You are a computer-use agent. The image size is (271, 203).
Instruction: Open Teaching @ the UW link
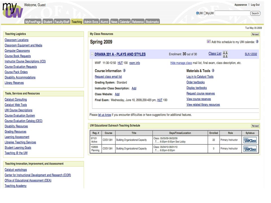[16, 153]
